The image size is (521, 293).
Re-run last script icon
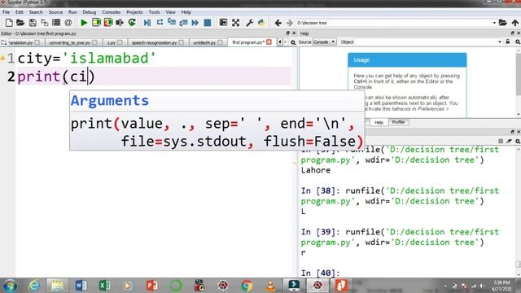coord(132,23)
